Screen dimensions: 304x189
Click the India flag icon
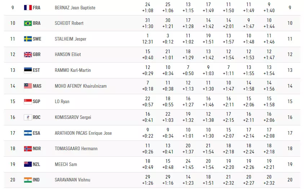coord(28,180)
